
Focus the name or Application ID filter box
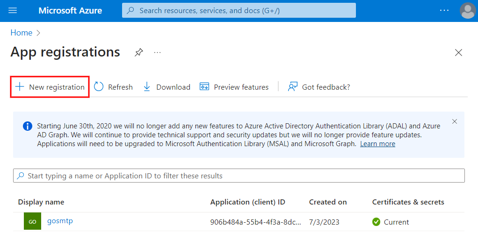pos(239,176)
